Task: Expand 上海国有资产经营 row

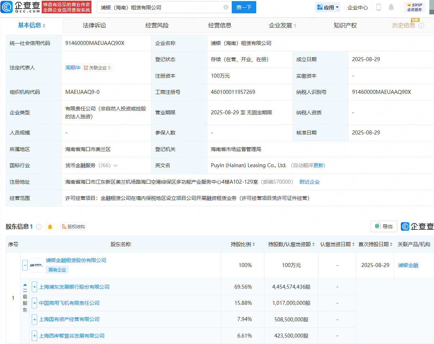Action: 35,319
